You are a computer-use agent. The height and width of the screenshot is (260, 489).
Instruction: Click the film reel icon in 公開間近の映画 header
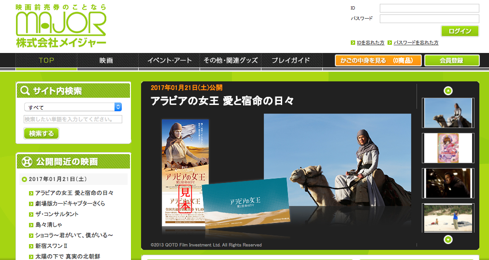27,161
